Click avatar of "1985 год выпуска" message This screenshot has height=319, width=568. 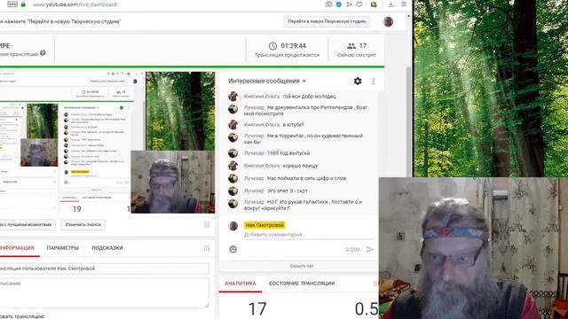click(x=233, y=153)
